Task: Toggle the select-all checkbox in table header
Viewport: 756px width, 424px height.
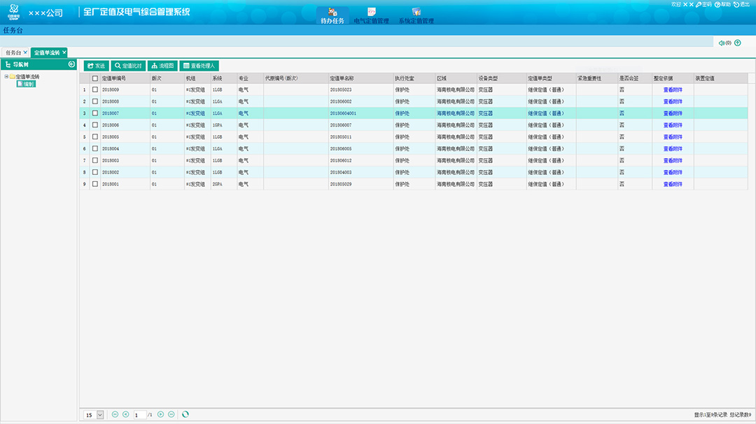Action: [95, 78]
